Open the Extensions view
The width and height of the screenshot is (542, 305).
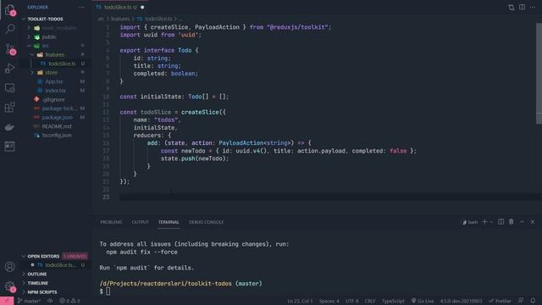coord(9,108)
